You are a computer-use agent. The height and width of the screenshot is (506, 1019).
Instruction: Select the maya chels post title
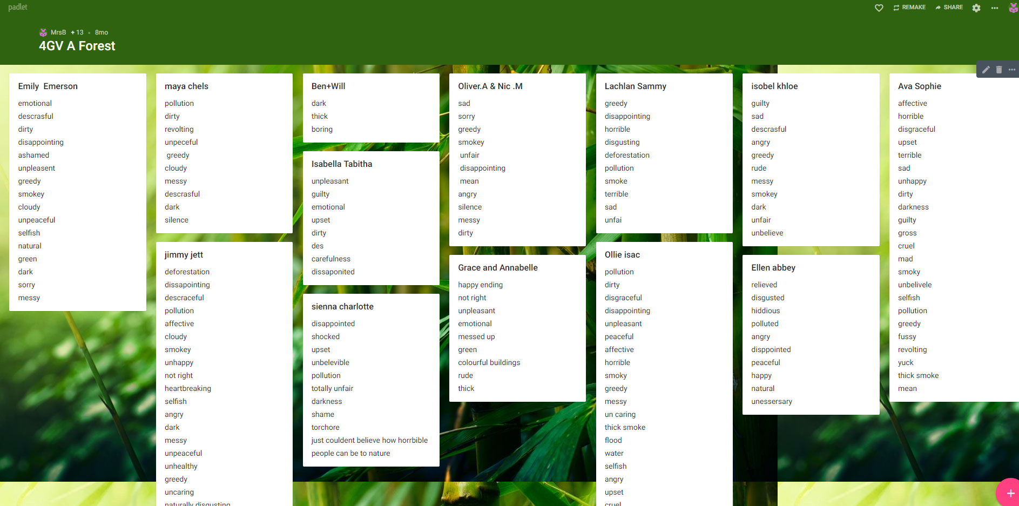point(186,86)
